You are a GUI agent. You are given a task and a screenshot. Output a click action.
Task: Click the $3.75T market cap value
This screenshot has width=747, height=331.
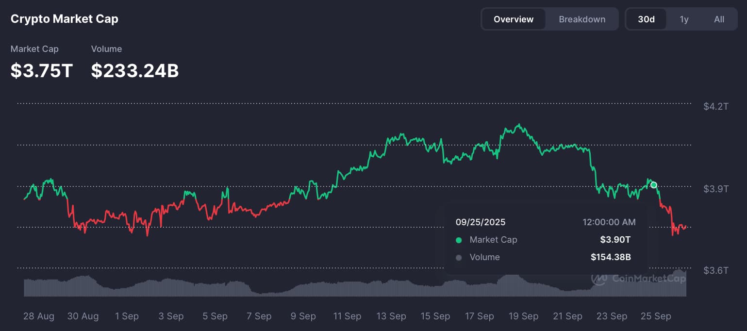42,71
